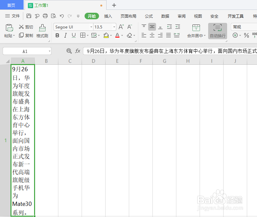The height and width of the screenshot is (217, 257).
Task: Click the Decrease Indent icon
Action: (x=169, y=27)
